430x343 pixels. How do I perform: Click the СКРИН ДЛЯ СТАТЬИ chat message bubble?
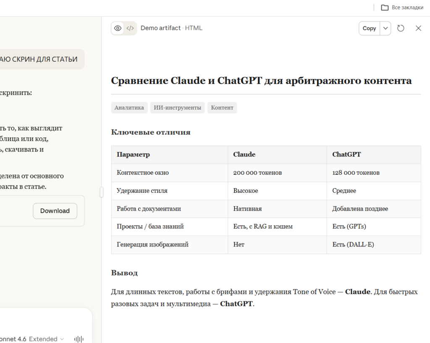click(x=42, y=59)
